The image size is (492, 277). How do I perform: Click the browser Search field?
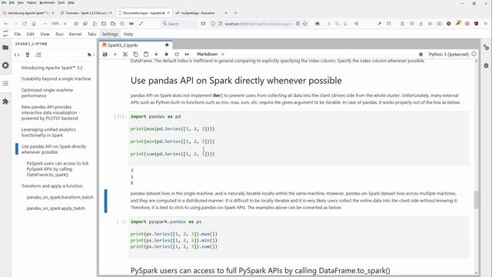(x=179, y=24)
